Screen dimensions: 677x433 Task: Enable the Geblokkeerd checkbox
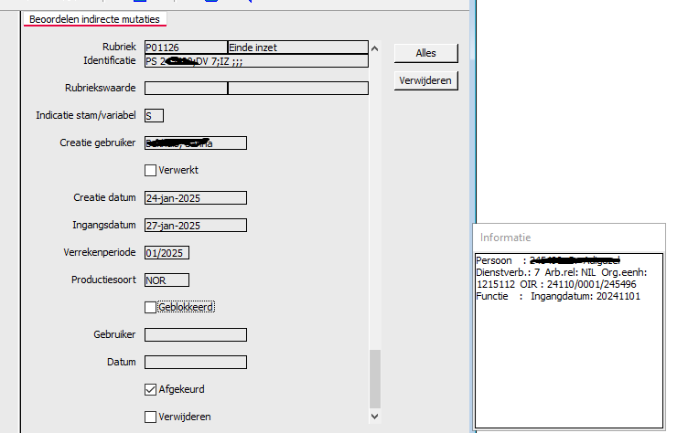pyautogui.click(x=150, y=307)
